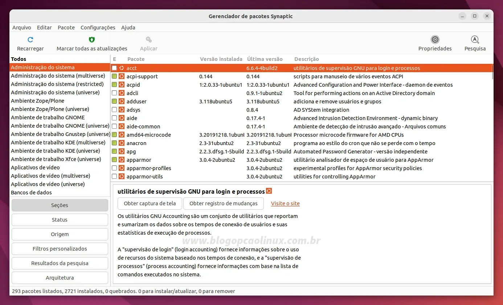Select Ambiente de trabalho KDE (multiverse)

click(x=60, y=143)
